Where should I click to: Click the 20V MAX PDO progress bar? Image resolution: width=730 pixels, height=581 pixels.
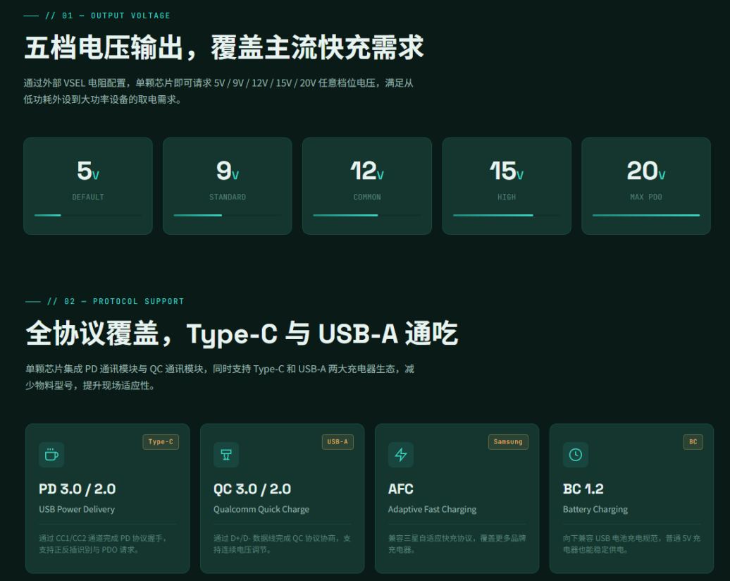645,215
